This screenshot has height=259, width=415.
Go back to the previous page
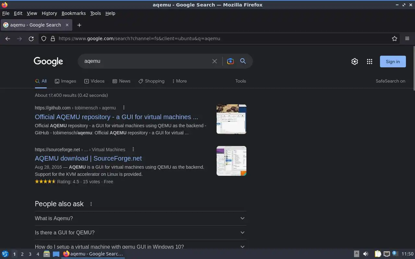point(8,39)
